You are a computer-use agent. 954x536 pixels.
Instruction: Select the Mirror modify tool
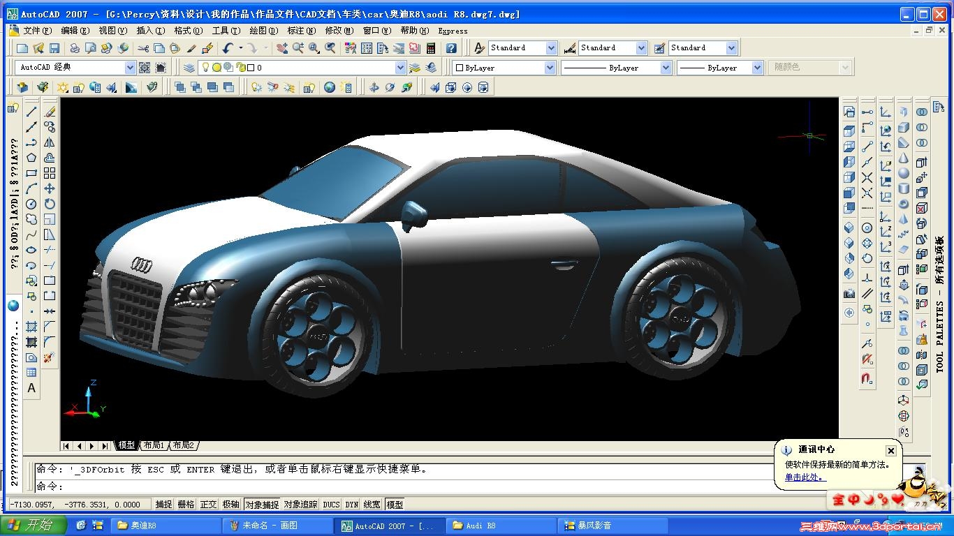(x=50, y=142)
